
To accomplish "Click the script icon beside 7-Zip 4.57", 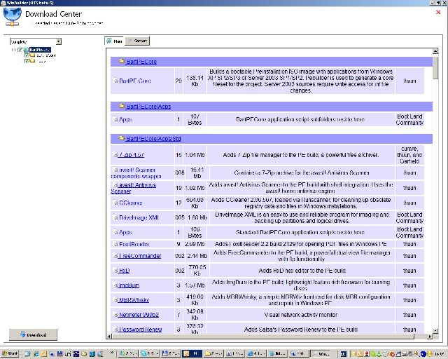I will click(115, 154).
